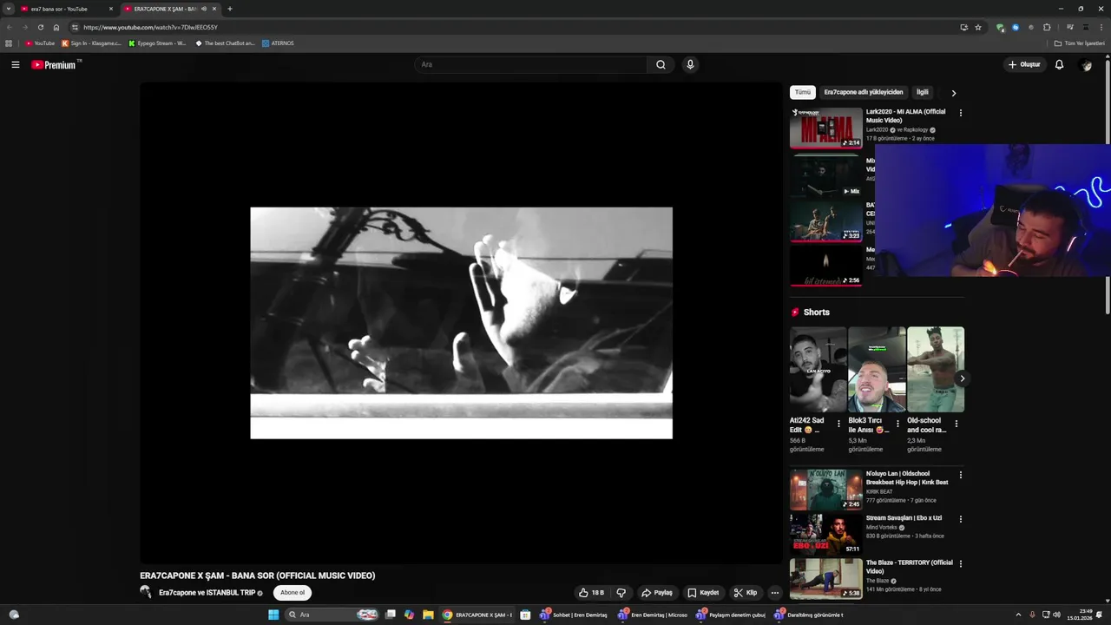Open File Explorer from taskbar
The image size is (1111, 625).
428,615
